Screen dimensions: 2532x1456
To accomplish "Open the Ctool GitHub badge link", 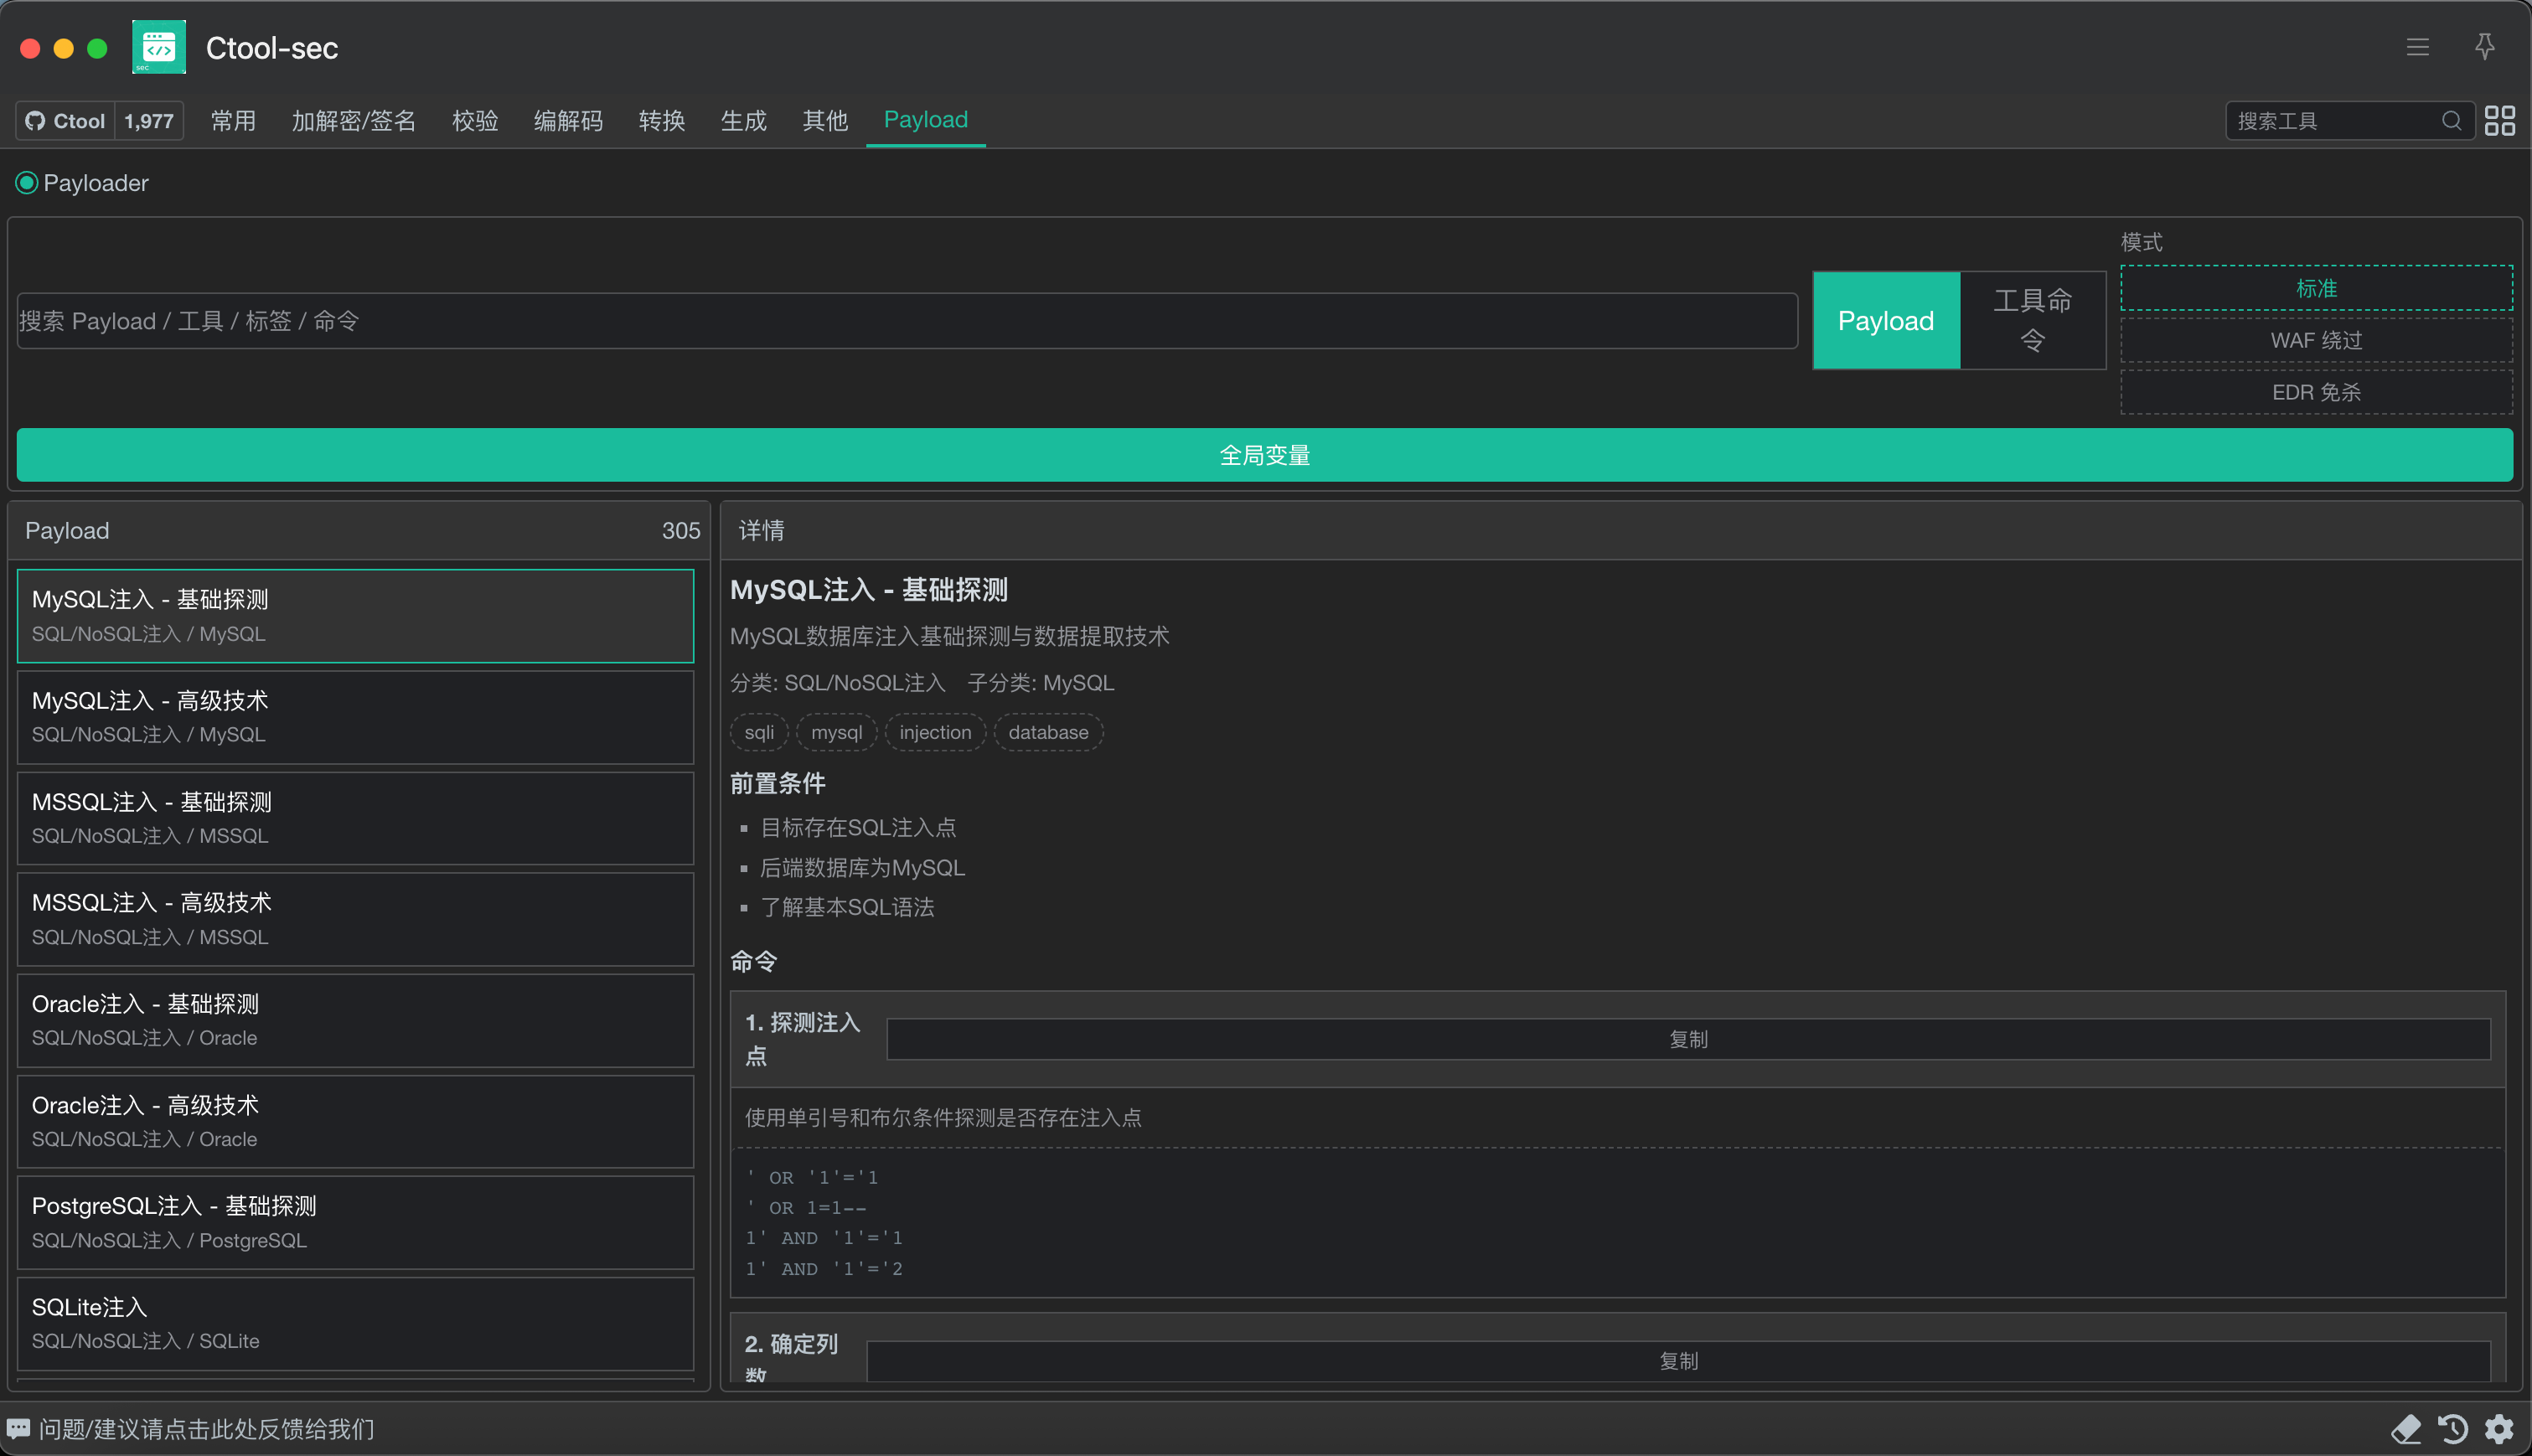I will point(66,121).
